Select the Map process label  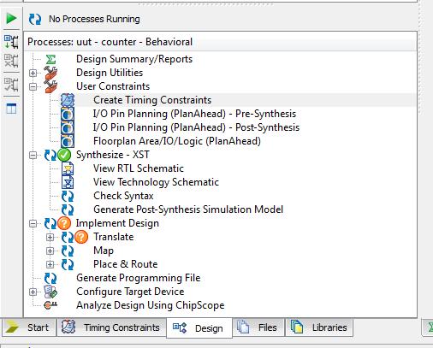(x=104, y=251)
